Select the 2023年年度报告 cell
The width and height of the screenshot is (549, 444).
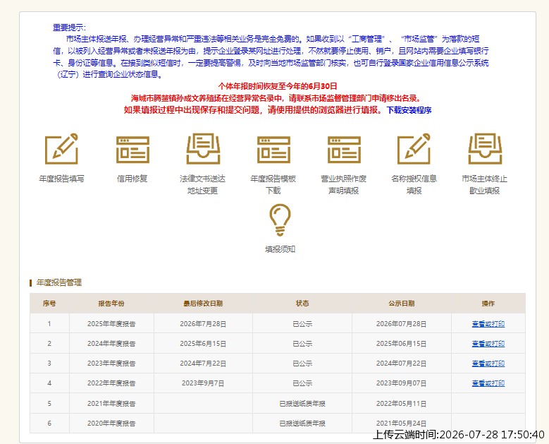111,364
